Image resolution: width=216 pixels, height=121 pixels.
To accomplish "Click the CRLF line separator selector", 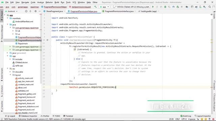I will 178,119.
